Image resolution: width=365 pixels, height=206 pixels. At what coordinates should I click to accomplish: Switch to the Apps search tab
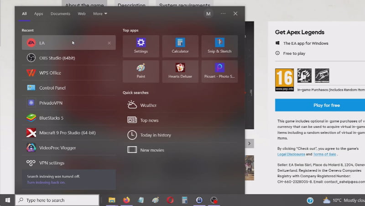coord(38,14)
